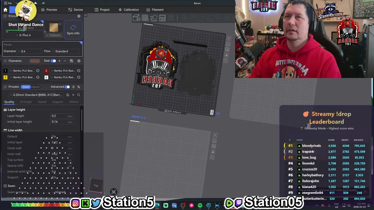Edit filament 3 preset
This screenshot has height=210, width=374.
(38, 77)
